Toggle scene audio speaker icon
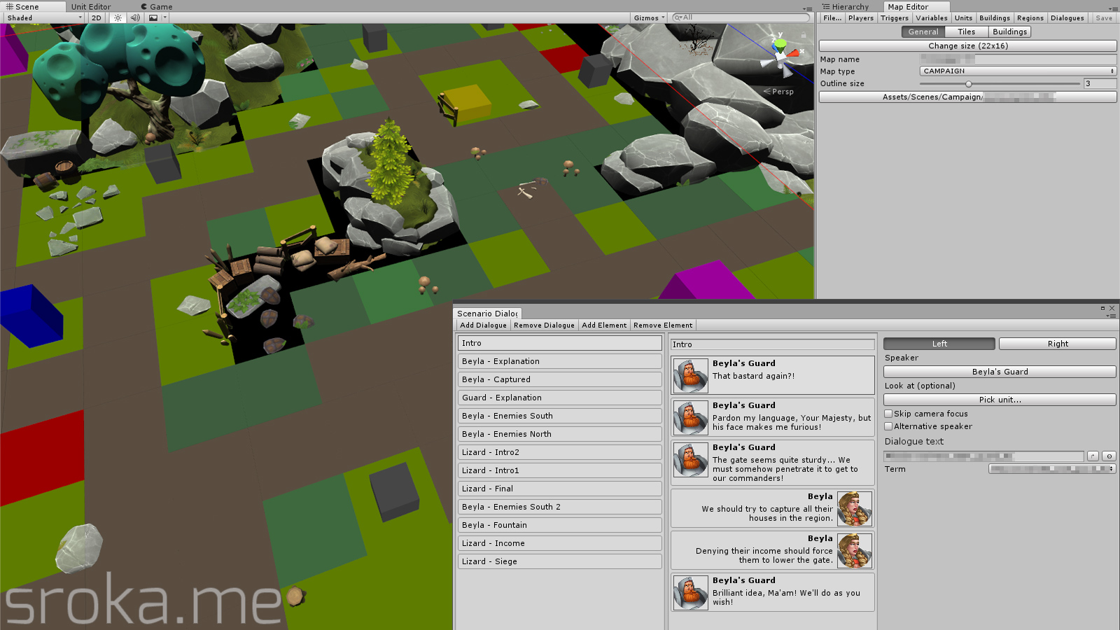 click(x=135, y=18)
